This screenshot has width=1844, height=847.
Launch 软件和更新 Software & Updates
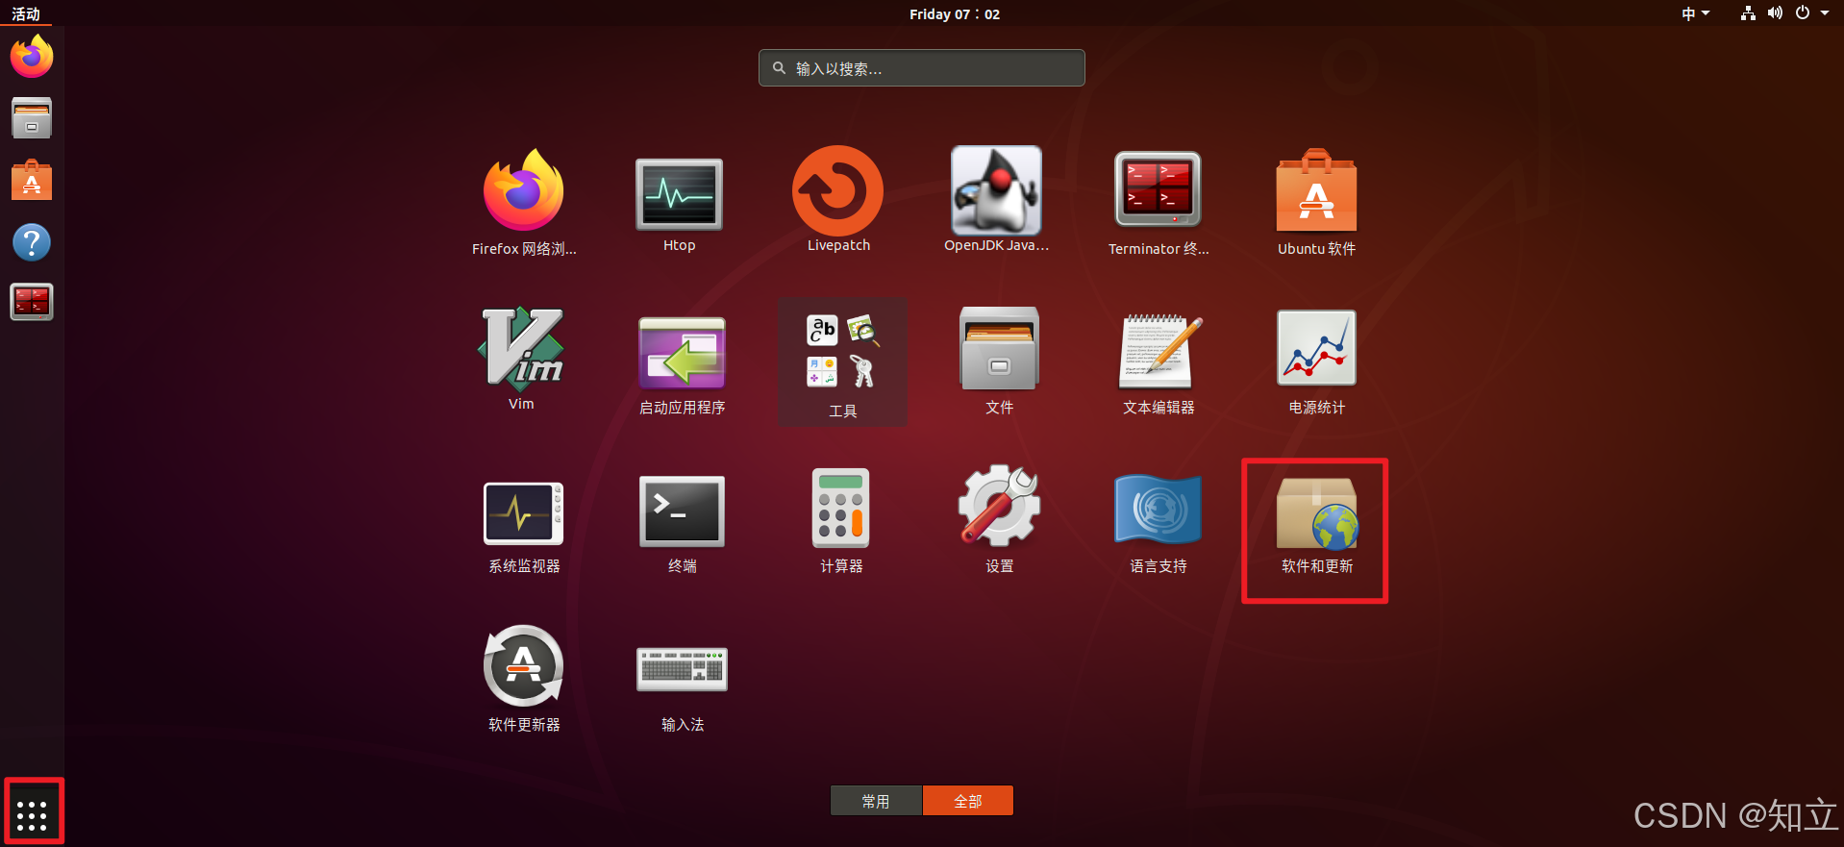(1316, 512)
